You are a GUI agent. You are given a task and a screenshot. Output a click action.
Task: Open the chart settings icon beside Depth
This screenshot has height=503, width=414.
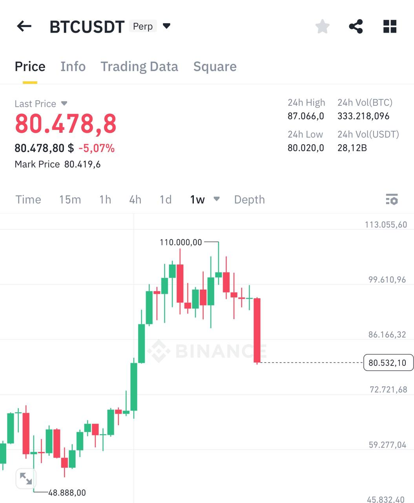(x=392, y=200)
